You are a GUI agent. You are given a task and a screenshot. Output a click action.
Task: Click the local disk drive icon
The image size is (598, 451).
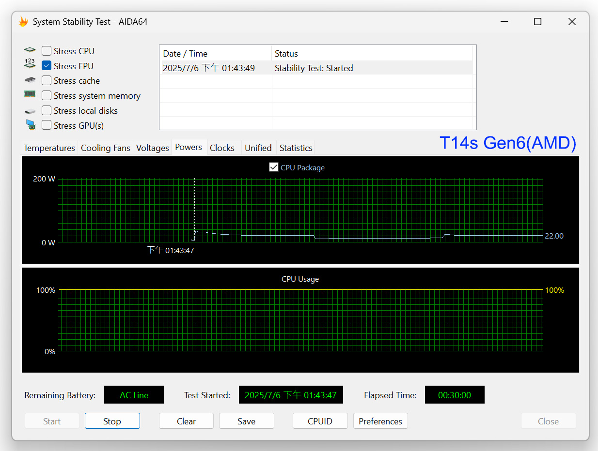[30, 111]
